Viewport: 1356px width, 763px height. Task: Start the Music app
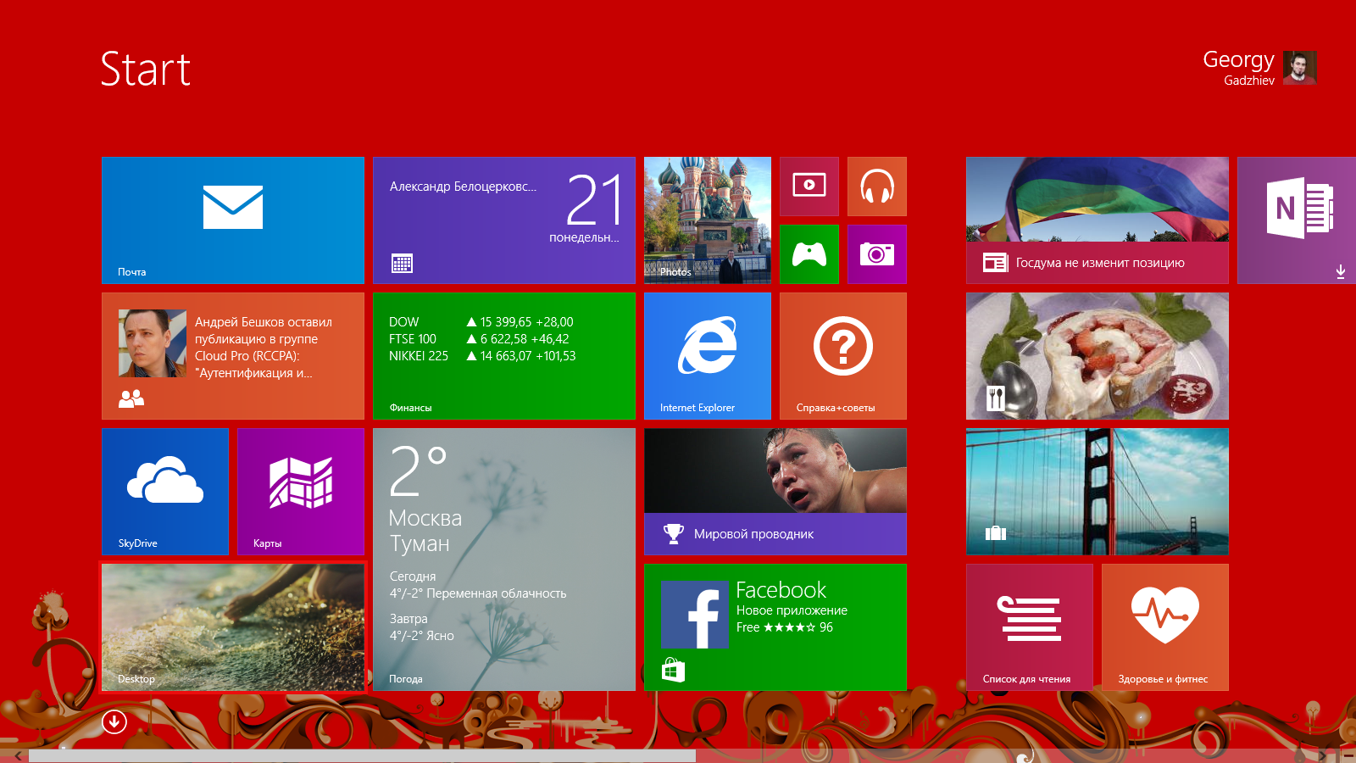pos(876,187)
